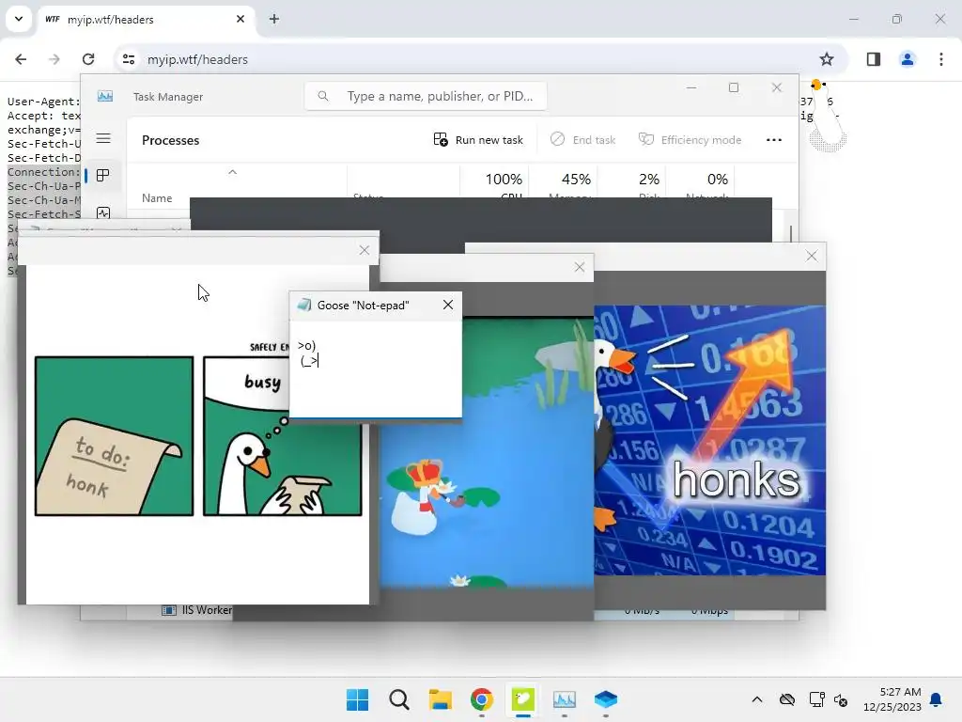
Task: Switch to the goose app on taskbar
Action: tap(522, 699)
